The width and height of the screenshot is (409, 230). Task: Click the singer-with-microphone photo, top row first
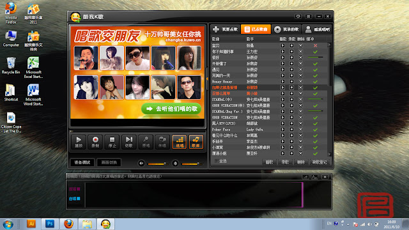click(86, 58)
